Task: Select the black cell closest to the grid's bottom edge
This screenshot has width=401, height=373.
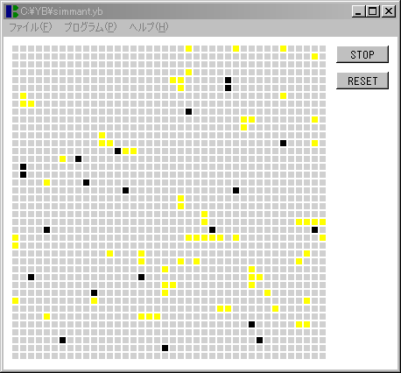Action: [165, 348]
